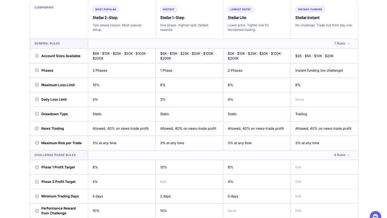Select the Stellar Instant plan title
Screen dimensions: 387x218
[307, 18]
